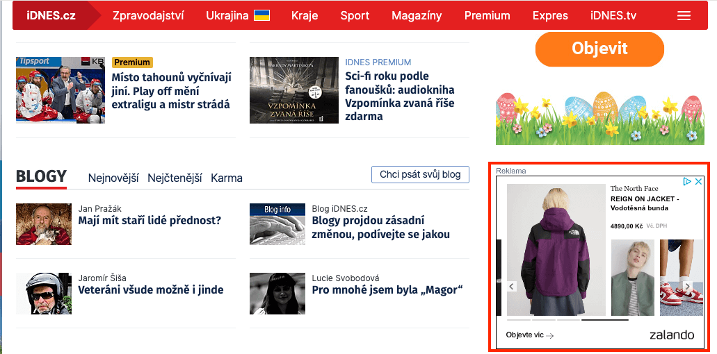Click the zalando logo
This screenshot has width=717, height=354.
click(x=671, y=335)
